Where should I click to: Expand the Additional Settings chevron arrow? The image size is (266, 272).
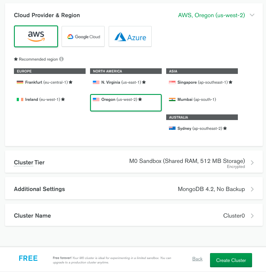[252, 189]
